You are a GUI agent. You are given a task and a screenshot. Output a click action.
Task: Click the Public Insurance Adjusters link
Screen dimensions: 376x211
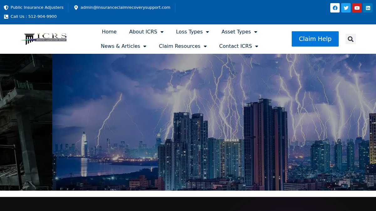click(x=37, y=8)
